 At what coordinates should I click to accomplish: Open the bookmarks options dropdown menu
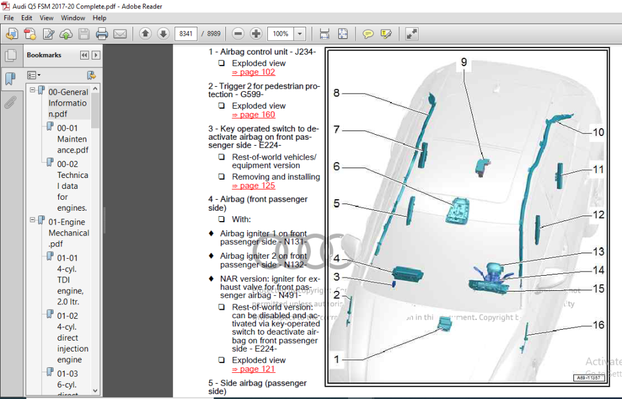[34, 75]
